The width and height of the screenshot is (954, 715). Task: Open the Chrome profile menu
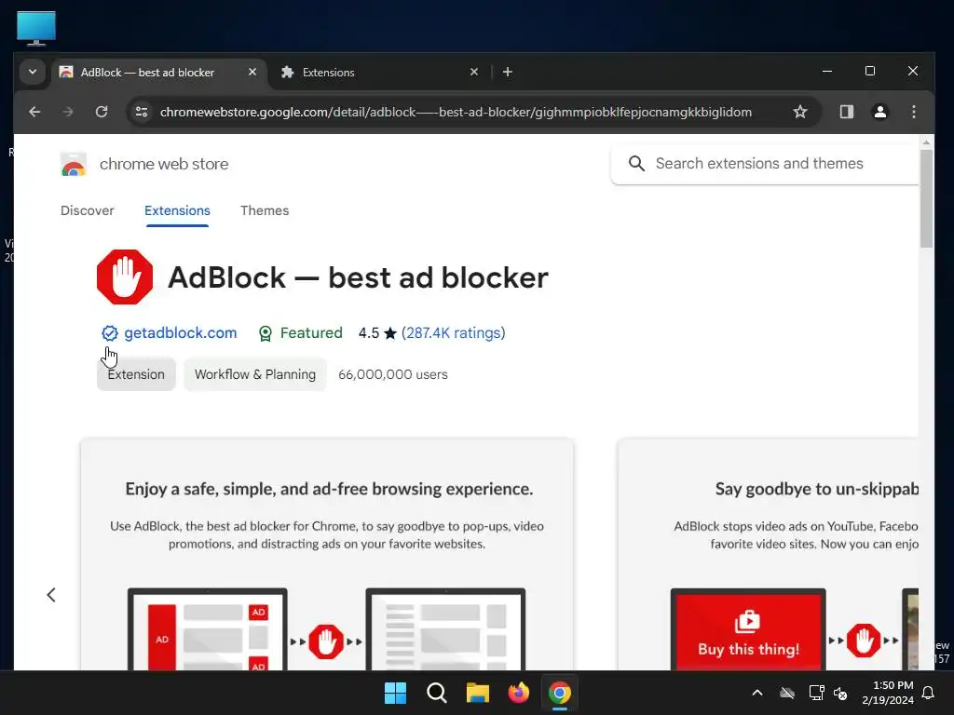point(879,112)
